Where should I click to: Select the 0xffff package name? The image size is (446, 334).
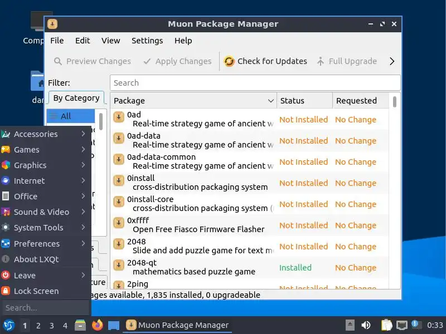(x=138, y=220)
